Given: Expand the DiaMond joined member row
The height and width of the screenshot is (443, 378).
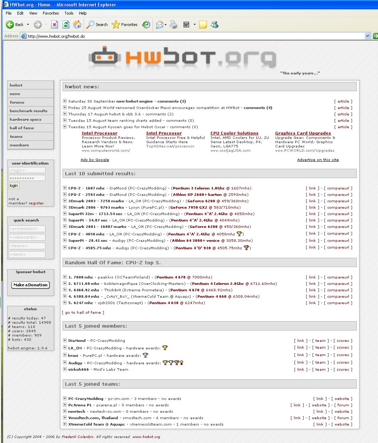Looking at the screenshot, I should pos(65,340).
